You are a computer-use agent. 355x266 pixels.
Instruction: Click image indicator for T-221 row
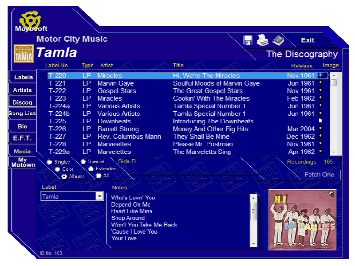[x=320, y=82]
